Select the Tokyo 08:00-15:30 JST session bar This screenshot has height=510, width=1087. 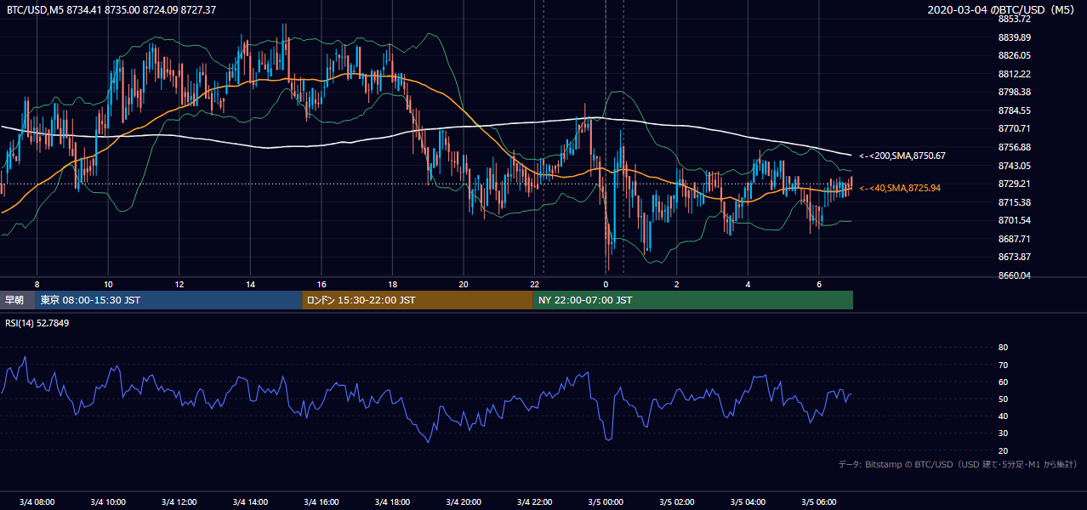(168, 300)
